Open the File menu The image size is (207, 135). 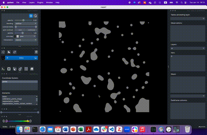(x=18, y=2)
